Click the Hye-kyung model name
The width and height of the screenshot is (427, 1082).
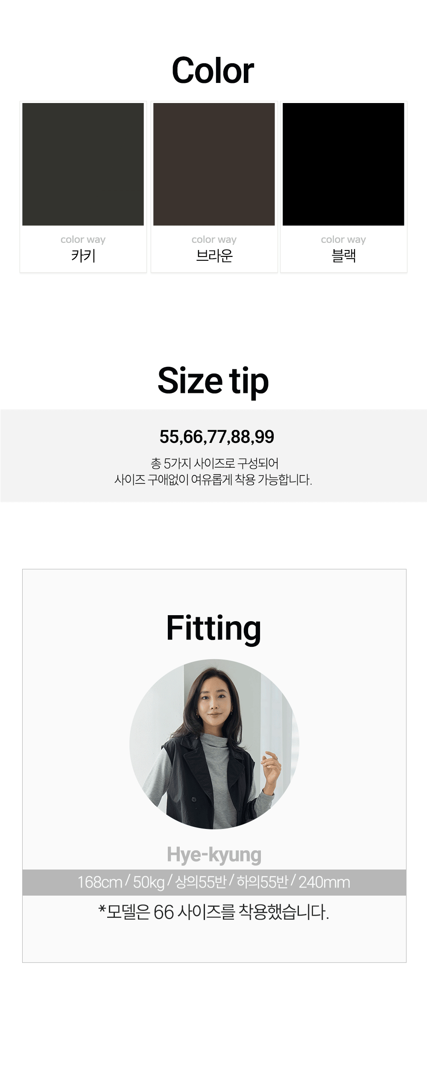(214, 855)
